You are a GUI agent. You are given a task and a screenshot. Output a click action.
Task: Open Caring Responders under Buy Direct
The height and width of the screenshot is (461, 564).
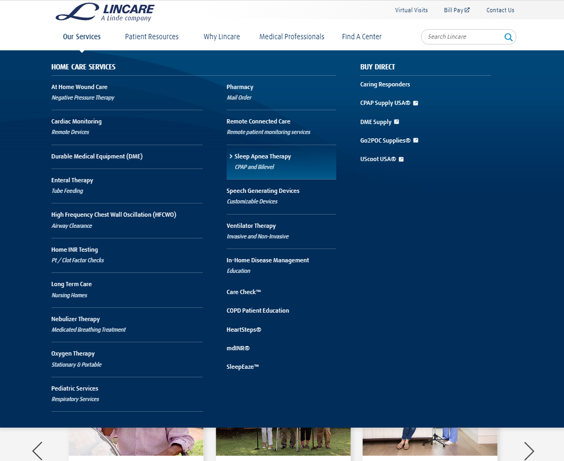pyautogui.click(x=385, y=84)
